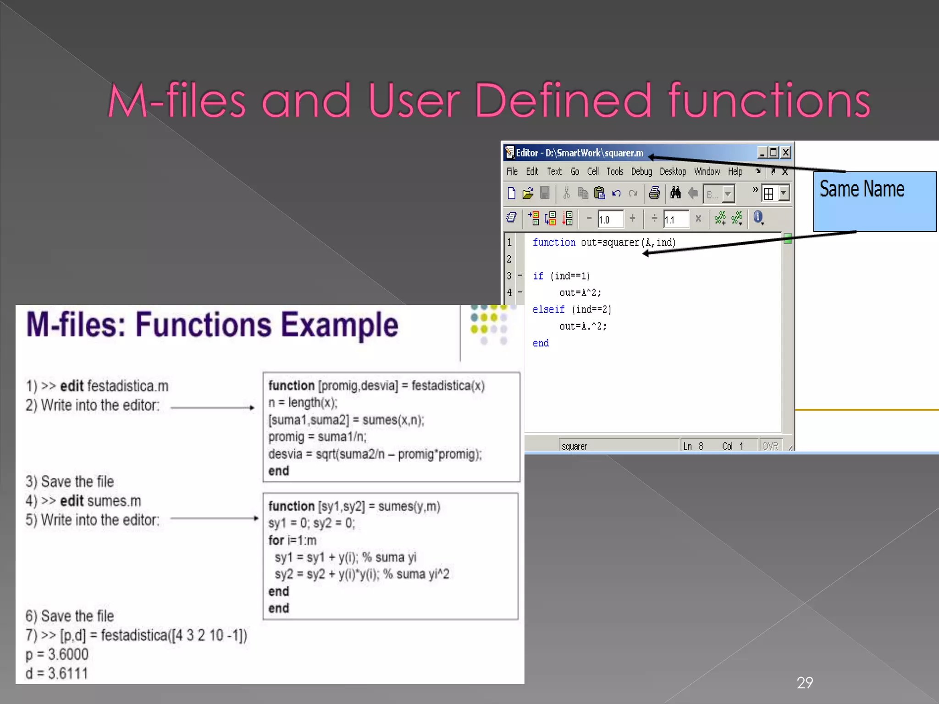
Task: Open the Debug menu
Action: pyautogui.click(x=641, y=172)
